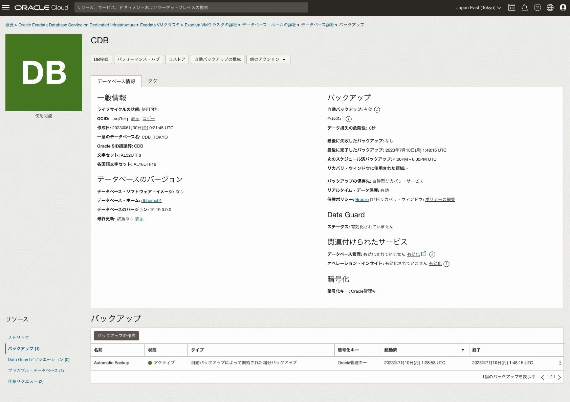Select メトリック in the resources list
The width and height of the screenshot is (570, 402).
tap(19, 337)
